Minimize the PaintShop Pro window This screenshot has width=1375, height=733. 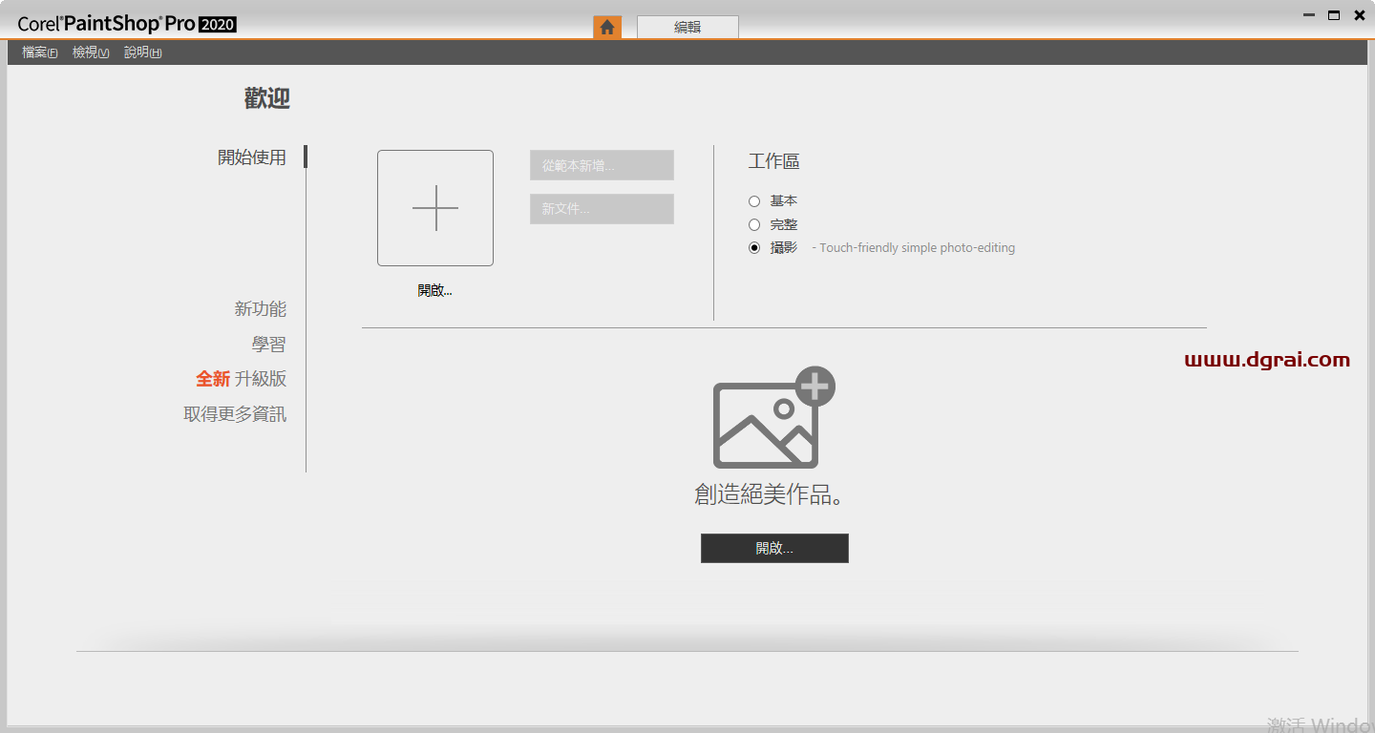[x=1308, y=15]
